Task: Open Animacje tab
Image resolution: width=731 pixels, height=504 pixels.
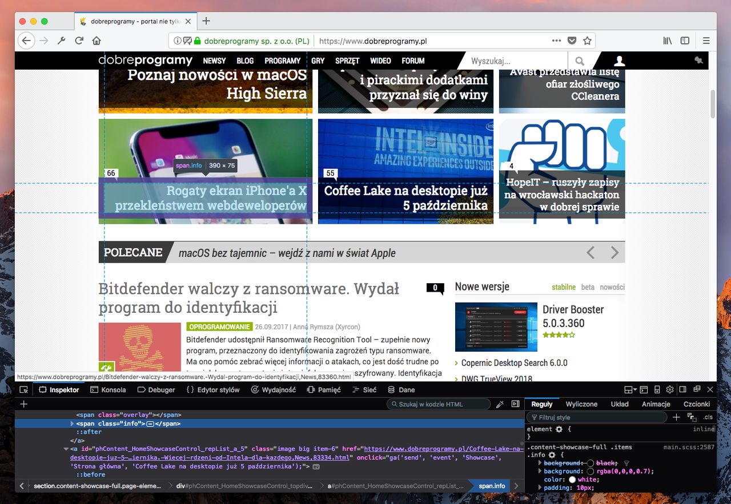Action: (x=656, y=404)
